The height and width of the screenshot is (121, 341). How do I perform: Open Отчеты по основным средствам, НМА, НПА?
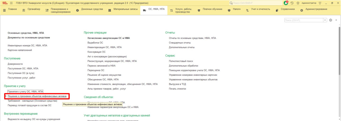[x=192, y=38]
